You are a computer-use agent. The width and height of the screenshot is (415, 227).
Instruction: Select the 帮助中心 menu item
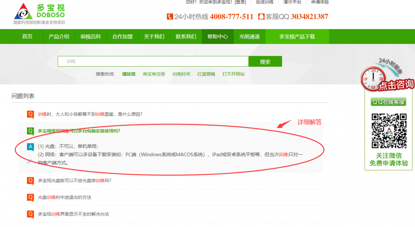tap(217, 36)
